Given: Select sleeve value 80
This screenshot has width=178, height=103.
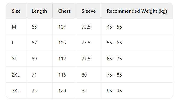Looking at the screenshot, I should [x=84, y=75].
